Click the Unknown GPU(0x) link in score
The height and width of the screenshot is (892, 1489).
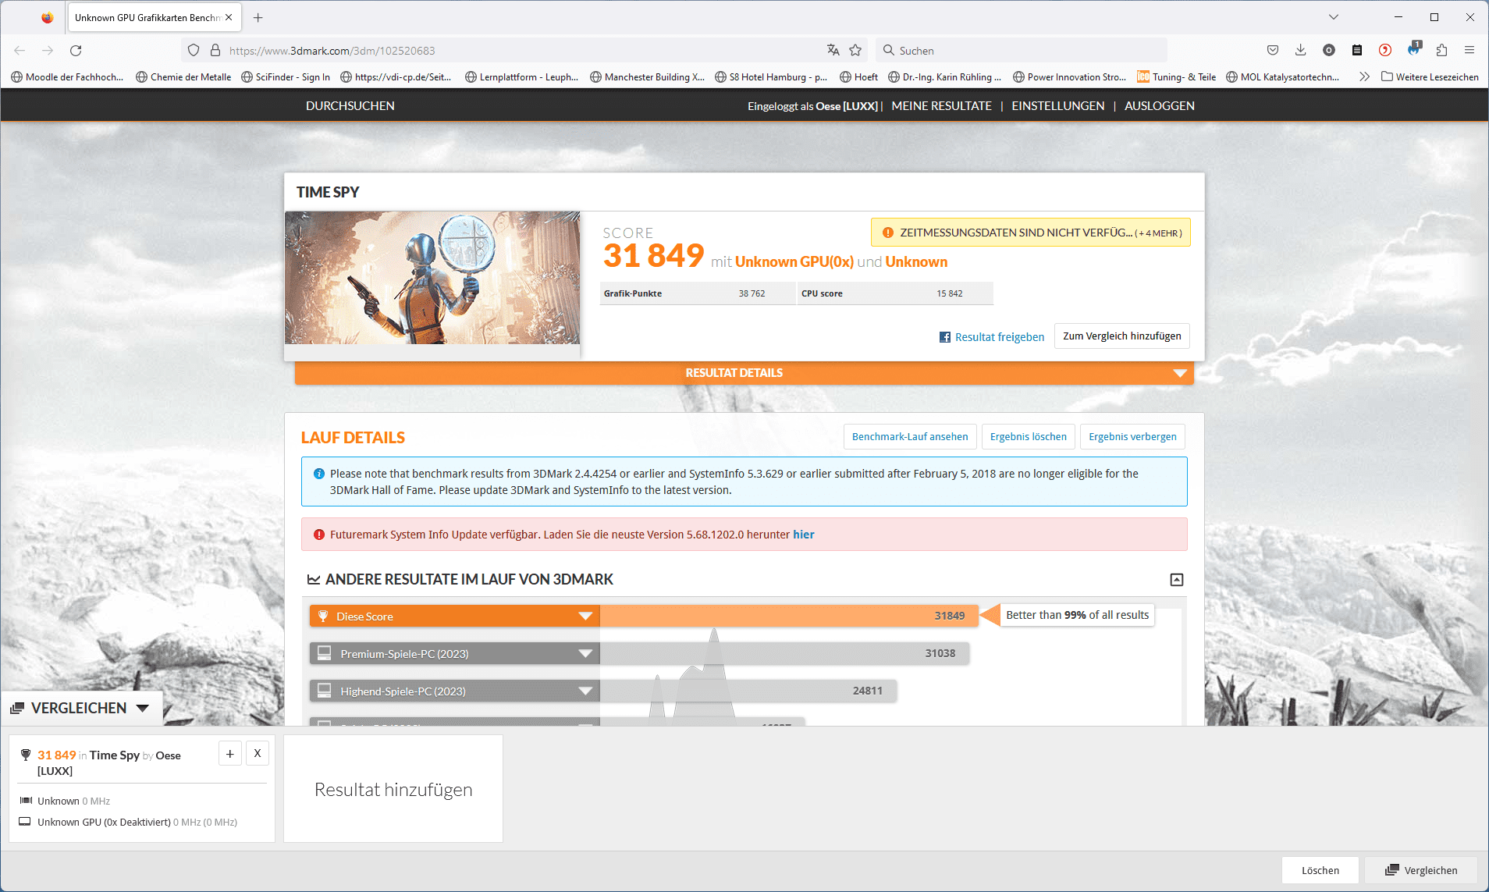[x=794, y=261]
